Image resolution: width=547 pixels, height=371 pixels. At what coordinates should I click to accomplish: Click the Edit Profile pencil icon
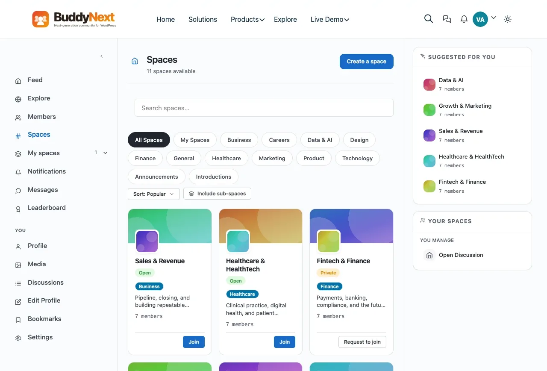(x=18, y=302)
